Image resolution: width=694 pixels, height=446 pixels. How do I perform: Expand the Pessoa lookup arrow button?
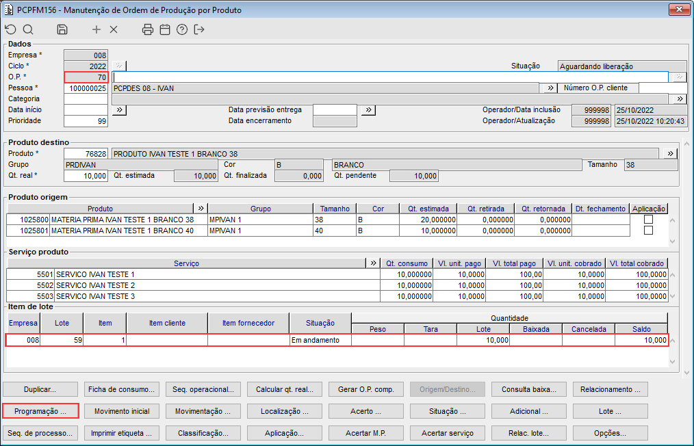550,88
